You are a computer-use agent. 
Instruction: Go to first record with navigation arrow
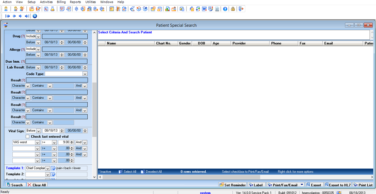pyautogui.click(x=8, y=16)
